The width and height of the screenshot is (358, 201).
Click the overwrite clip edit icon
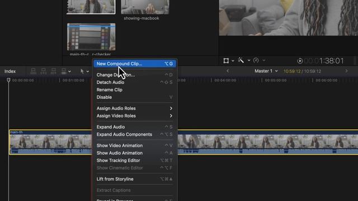(x=64, y=71)
